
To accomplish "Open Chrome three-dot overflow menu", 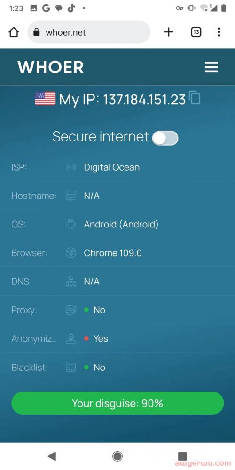I will (x=219, y=32).
